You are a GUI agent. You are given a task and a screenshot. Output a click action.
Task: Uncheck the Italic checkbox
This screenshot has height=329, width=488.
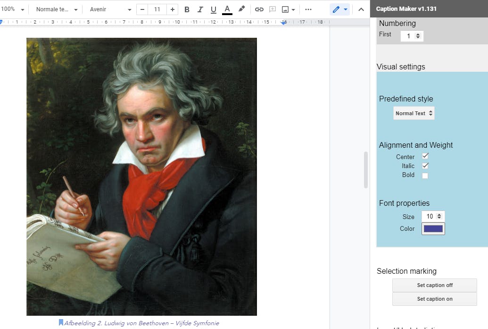(x=425, y=165)
